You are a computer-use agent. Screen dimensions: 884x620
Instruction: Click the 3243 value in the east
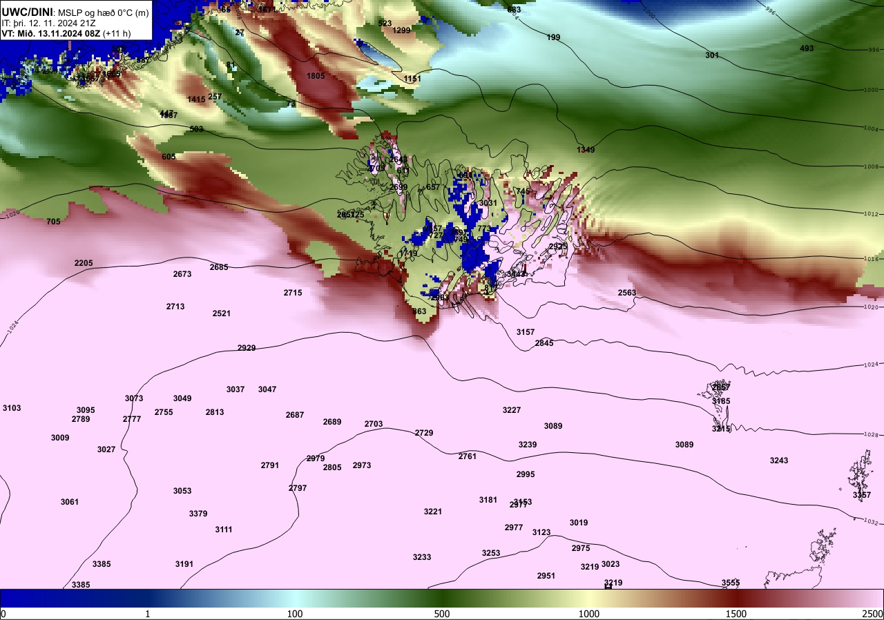point(779,461)
